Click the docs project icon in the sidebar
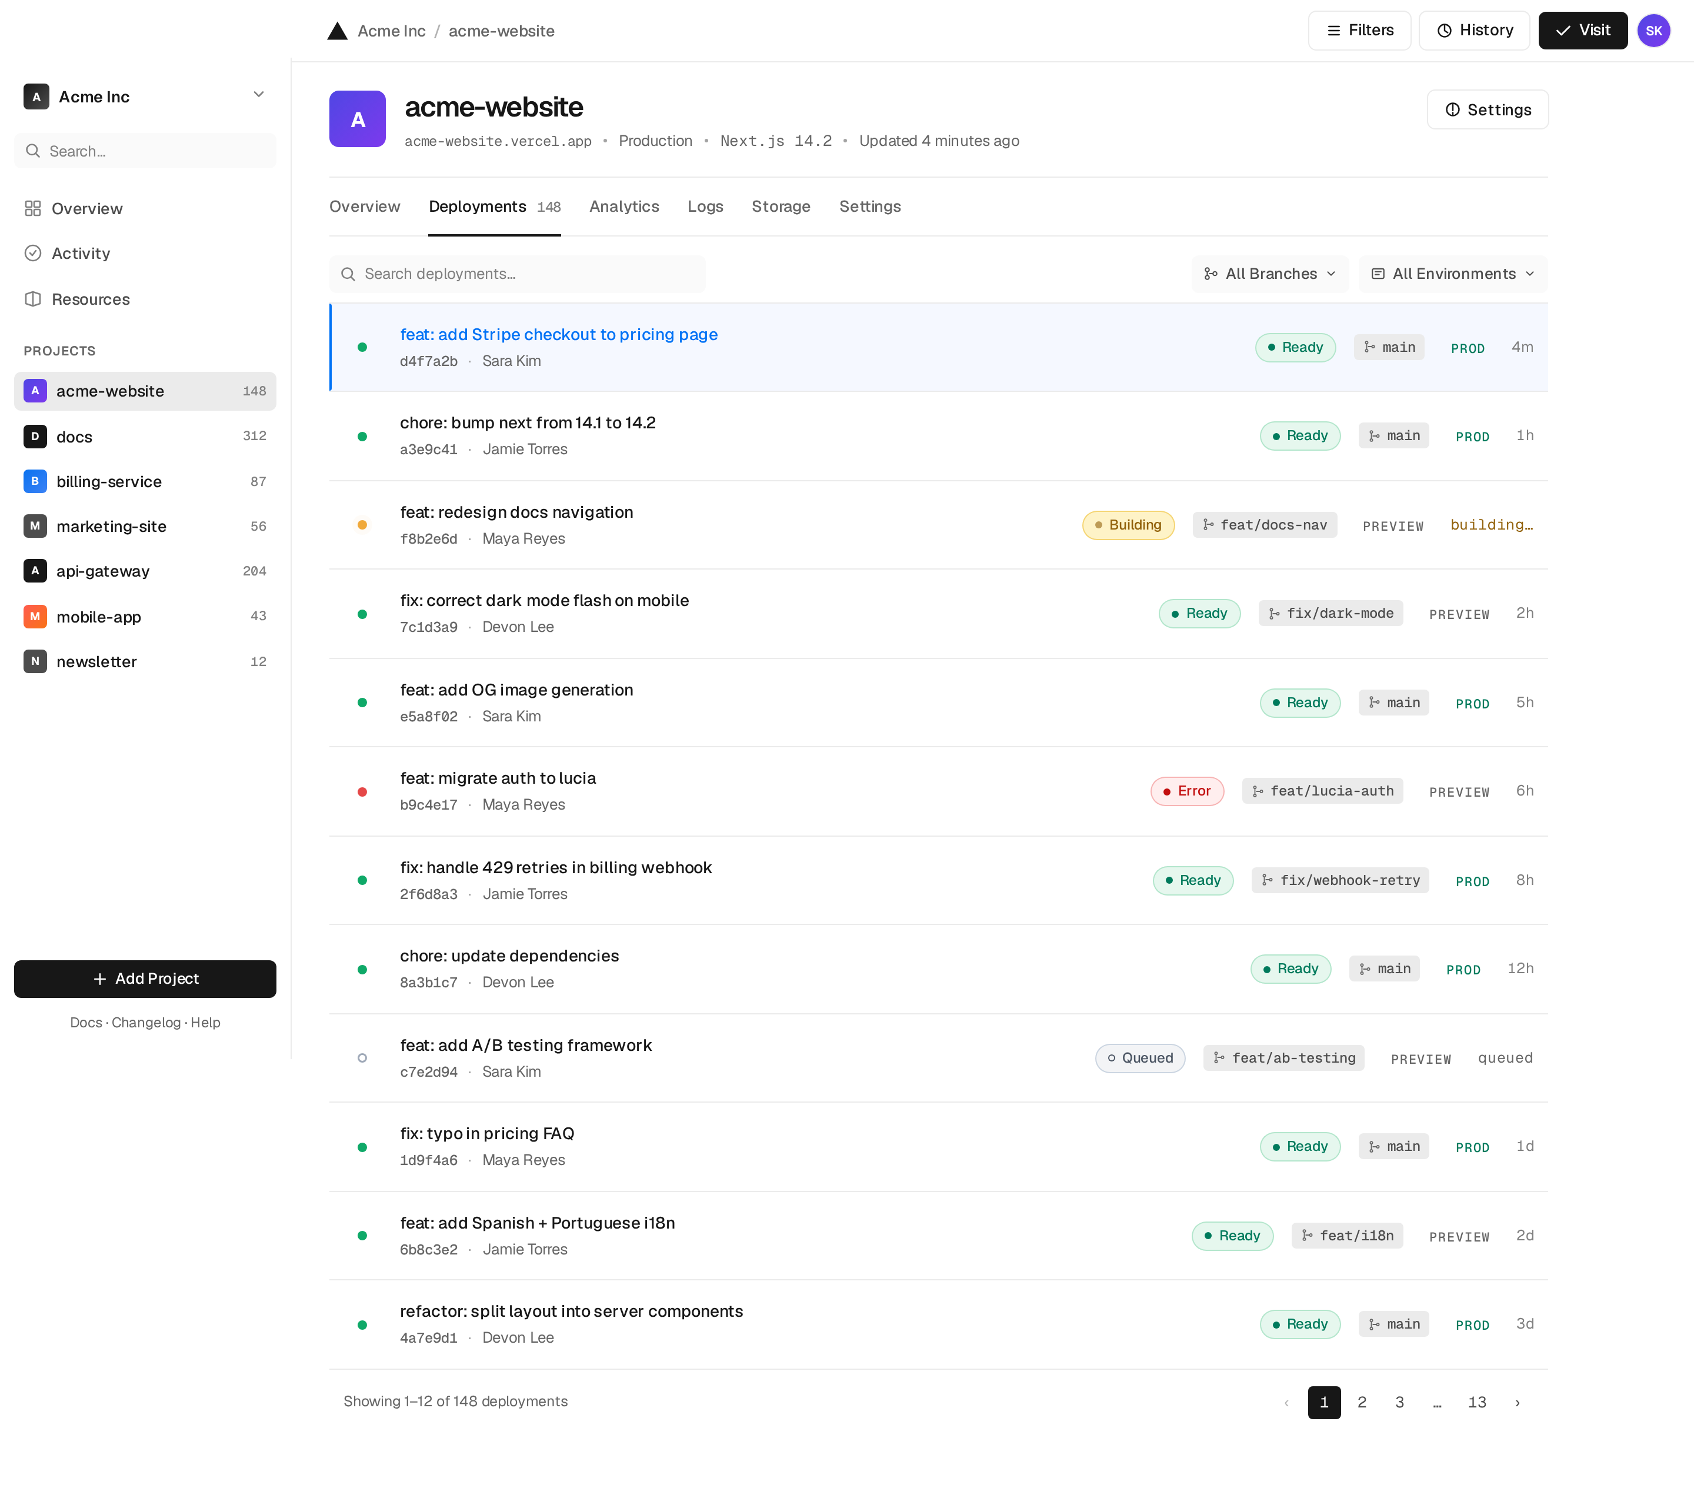This screenshot has width=1694, height=1511. (x=35, y=436)
